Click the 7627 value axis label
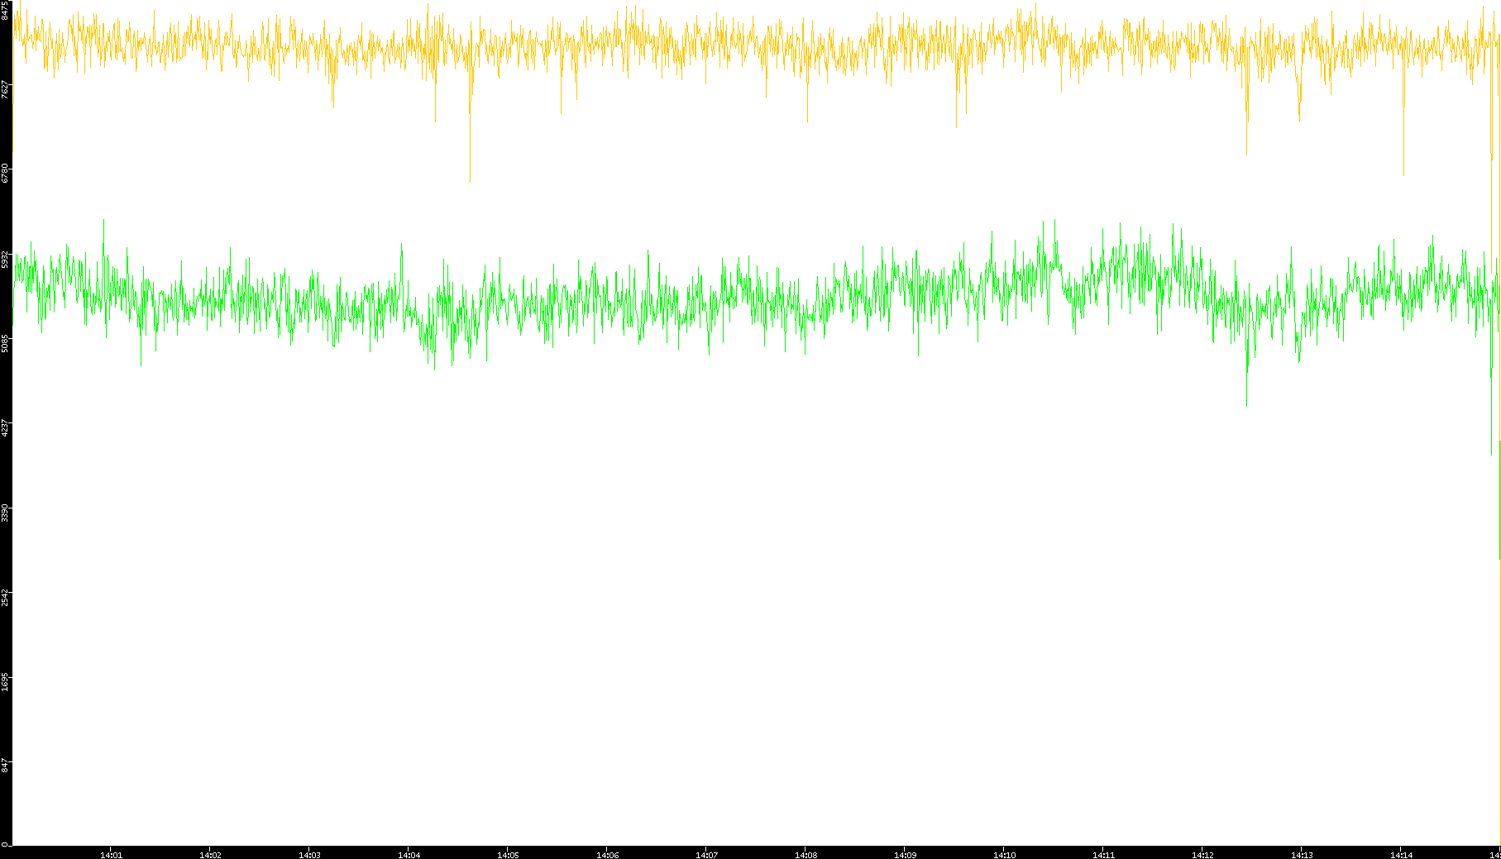 click(x=6, y=89)
